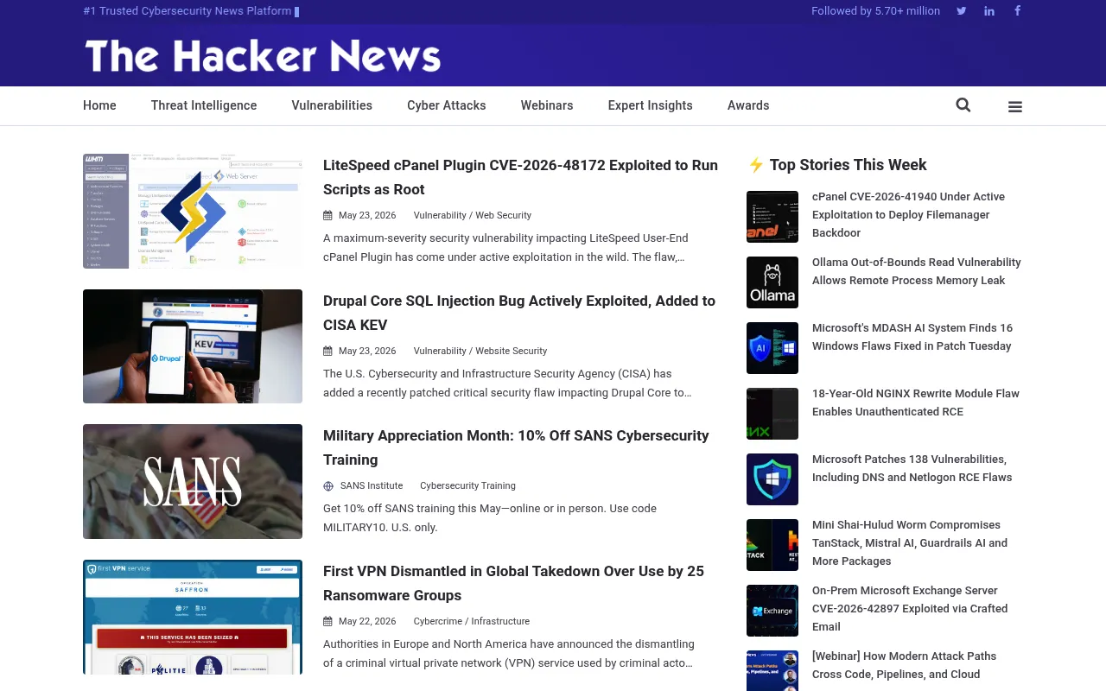This screenshot has width=1106, height=691.
Task: Click Mini Shai-Hulud story thumbnail
Action: (x=772, y=545)
